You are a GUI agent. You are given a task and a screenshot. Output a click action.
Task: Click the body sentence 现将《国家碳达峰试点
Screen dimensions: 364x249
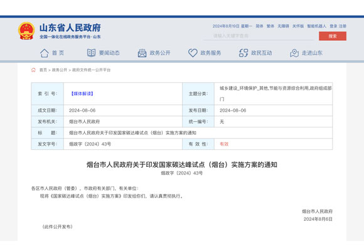tap(112, 196)
